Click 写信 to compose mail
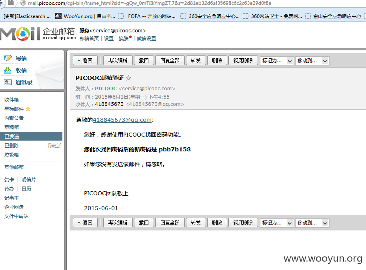The width and height of the screenshot is (366, 270). (x=21, y=58)
